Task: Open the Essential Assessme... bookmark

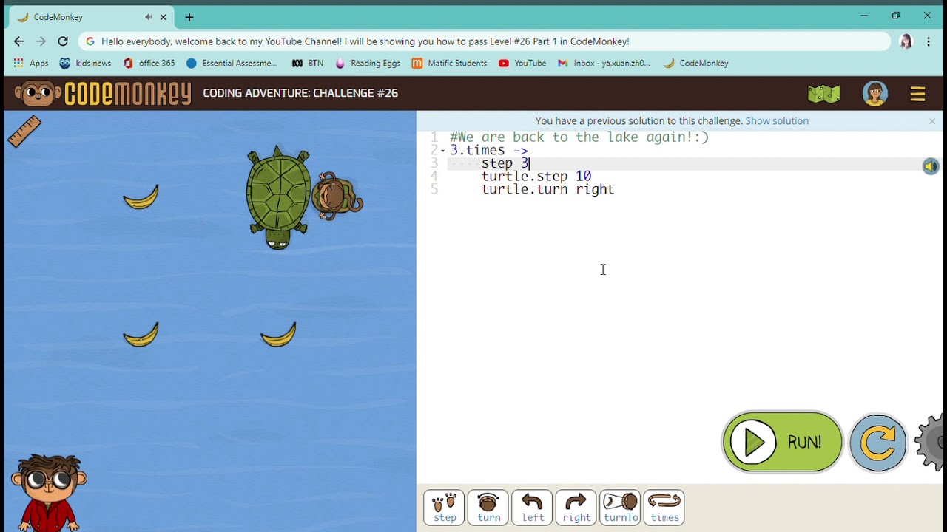Action: [231, 64]
